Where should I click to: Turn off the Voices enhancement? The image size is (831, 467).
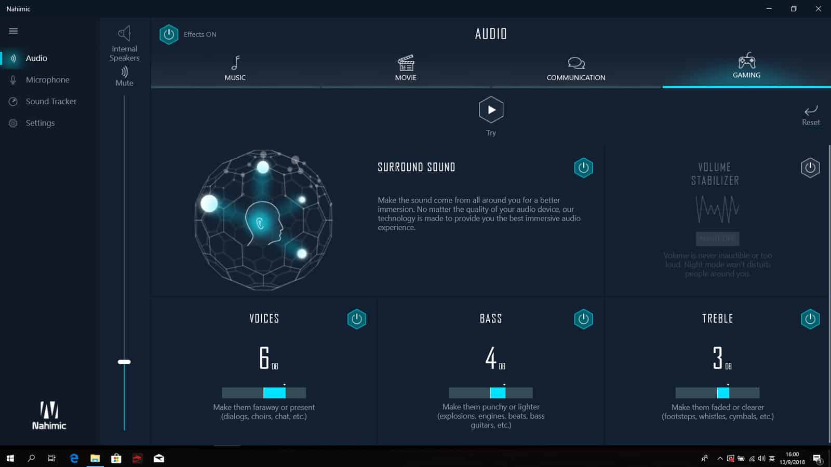tap(356, 319)
